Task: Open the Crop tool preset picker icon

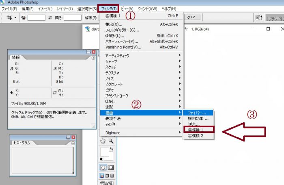Action: pyautogui.click(x=9, y=17)
